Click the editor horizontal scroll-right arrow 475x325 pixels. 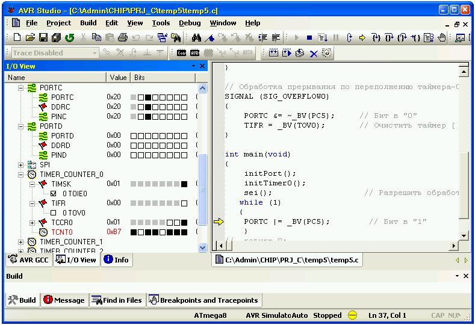click(x=453, y=246)
